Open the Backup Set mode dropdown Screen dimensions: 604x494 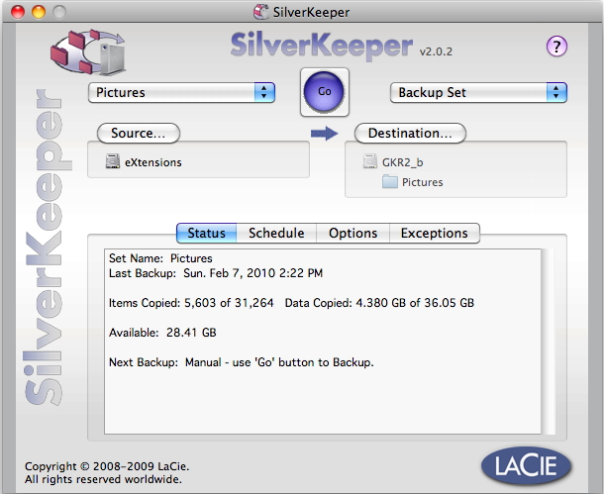click(478, 92)
